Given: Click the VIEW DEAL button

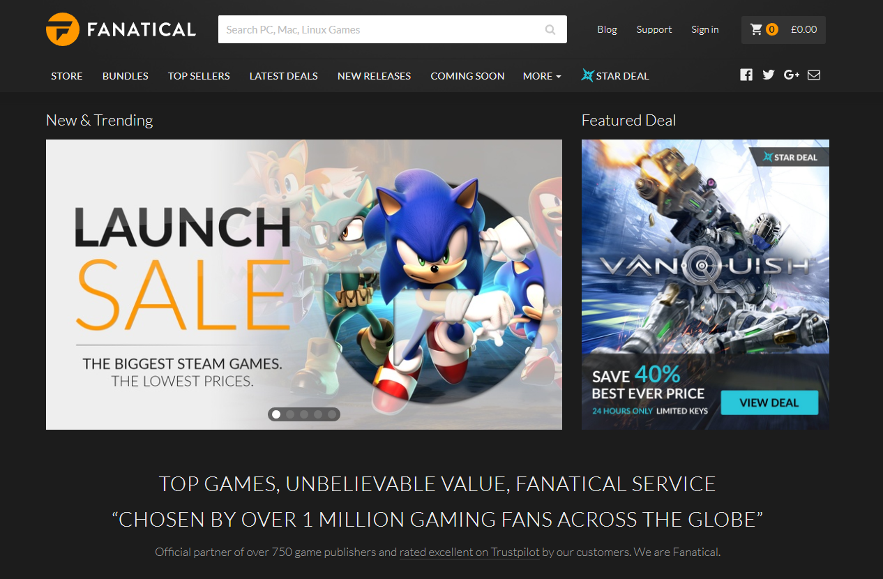Looking at the screenshot, I should tap(769, 403).
